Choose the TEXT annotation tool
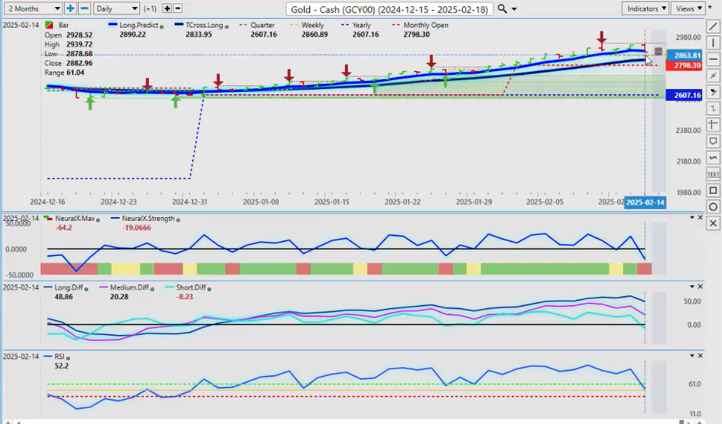This screenshot has height=424, width=722. (x=713, y=174)
